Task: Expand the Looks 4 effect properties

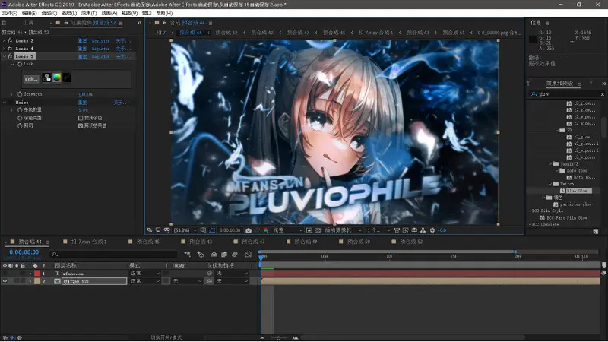Action: point(4,49)
